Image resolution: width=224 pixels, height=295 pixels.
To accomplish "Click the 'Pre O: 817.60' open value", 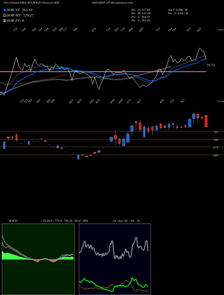I will (x=141, y=10).
